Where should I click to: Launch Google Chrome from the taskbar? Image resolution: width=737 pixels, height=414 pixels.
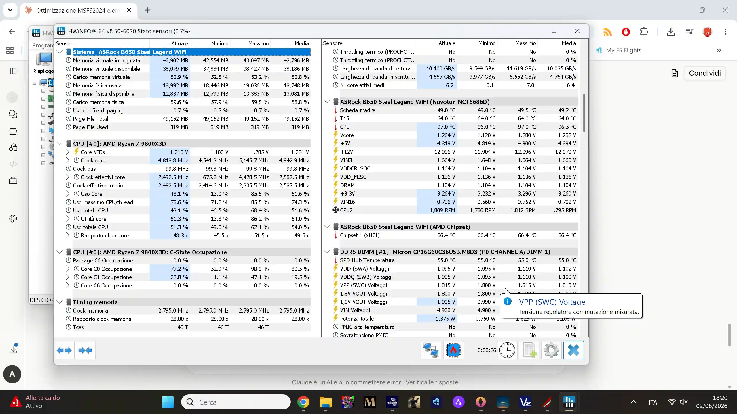pyautogui.click(x=303, y=402)
